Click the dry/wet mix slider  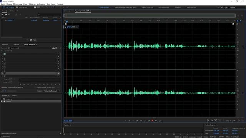[x=30, y=87]
